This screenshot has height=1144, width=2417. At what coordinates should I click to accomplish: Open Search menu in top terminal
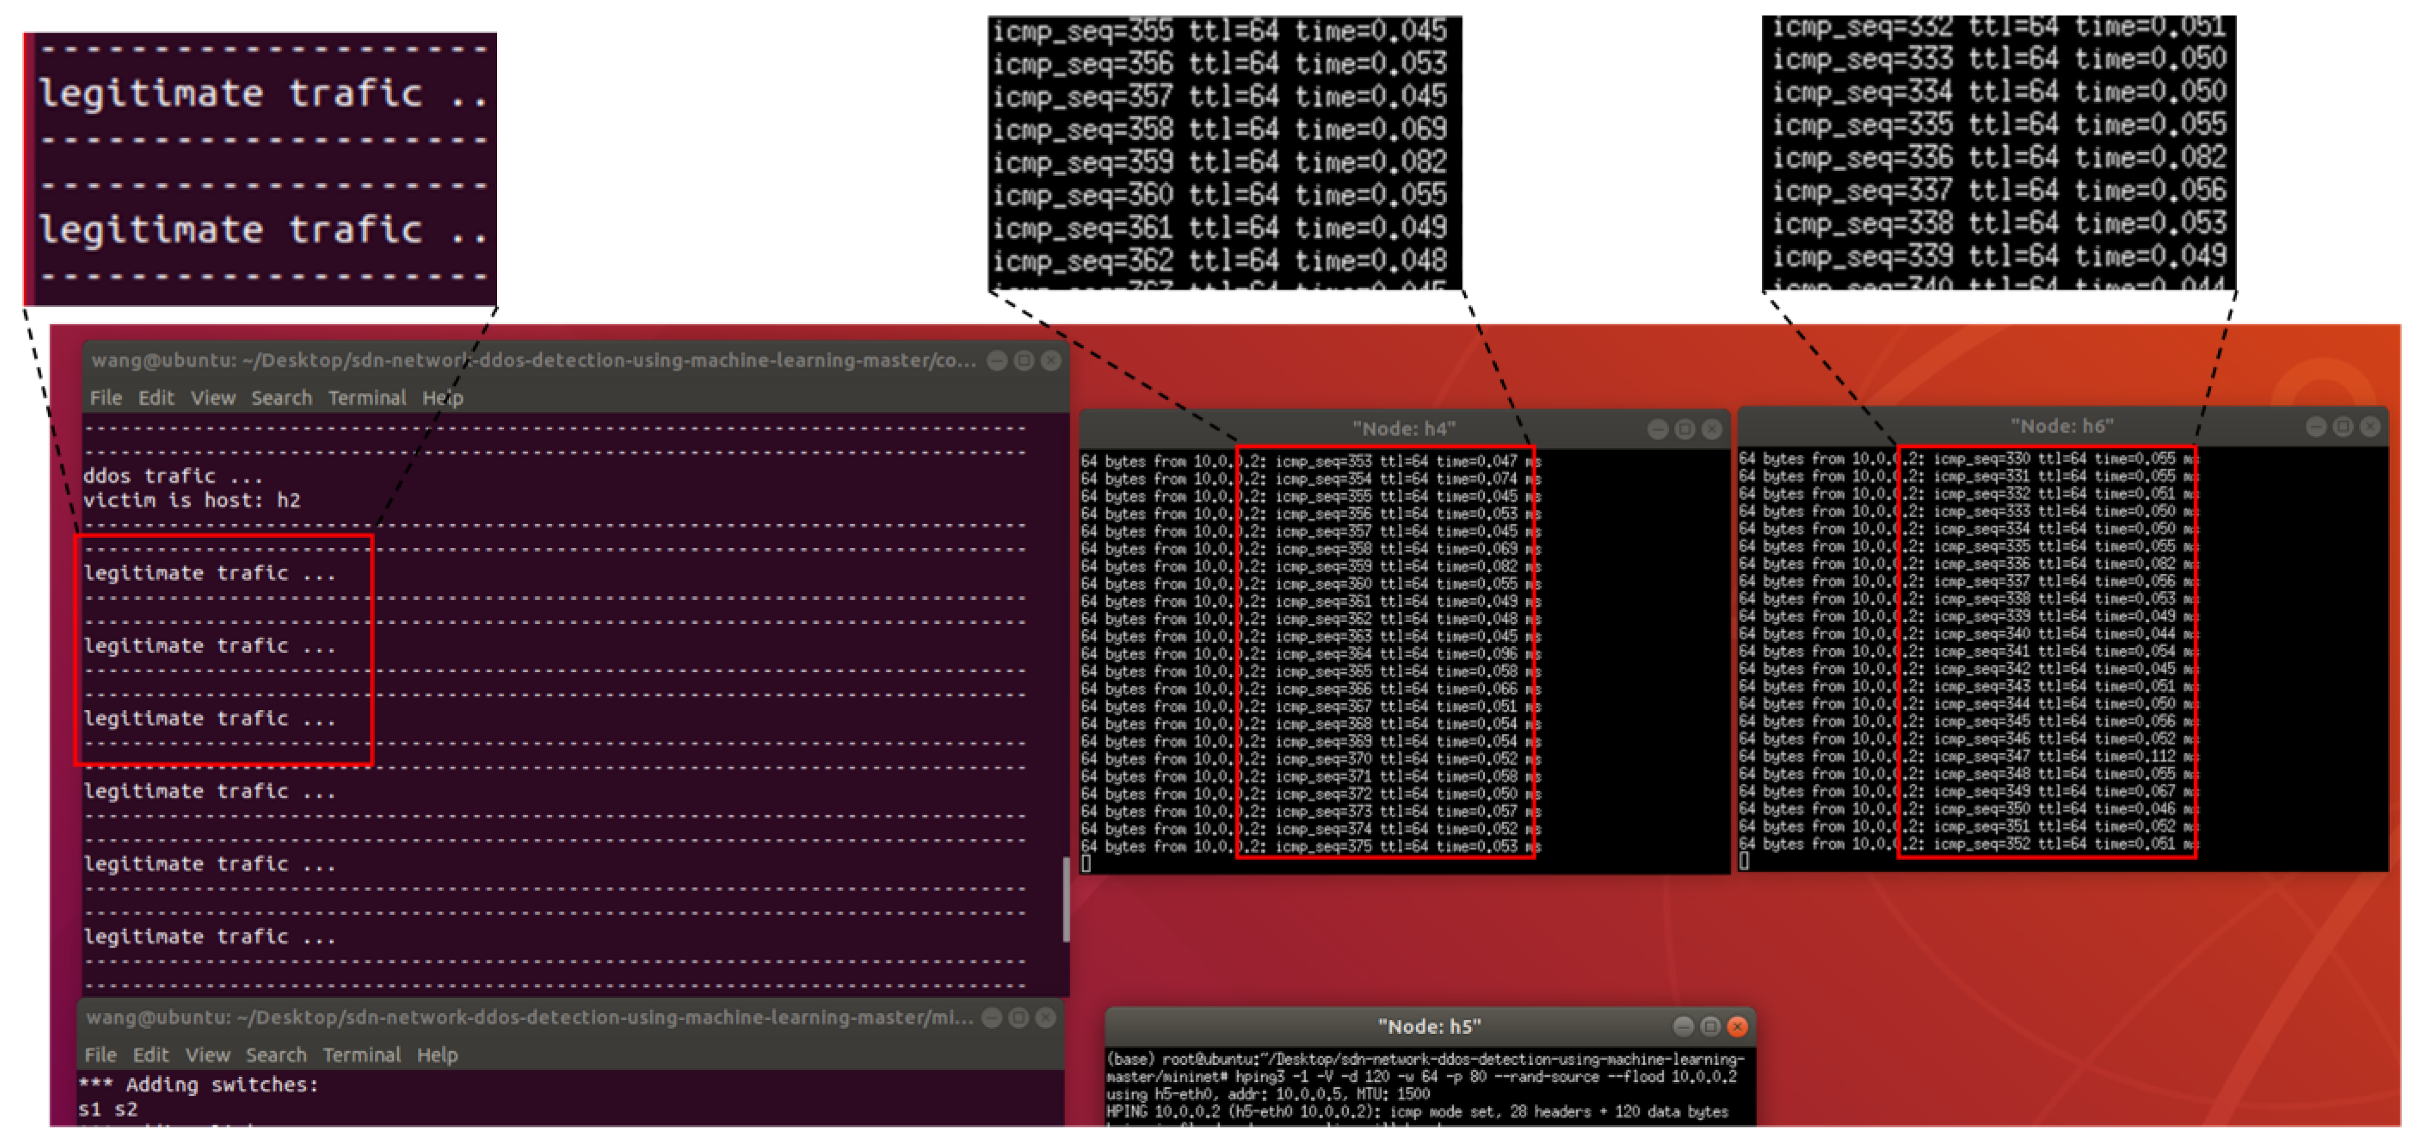coord(280,398)
